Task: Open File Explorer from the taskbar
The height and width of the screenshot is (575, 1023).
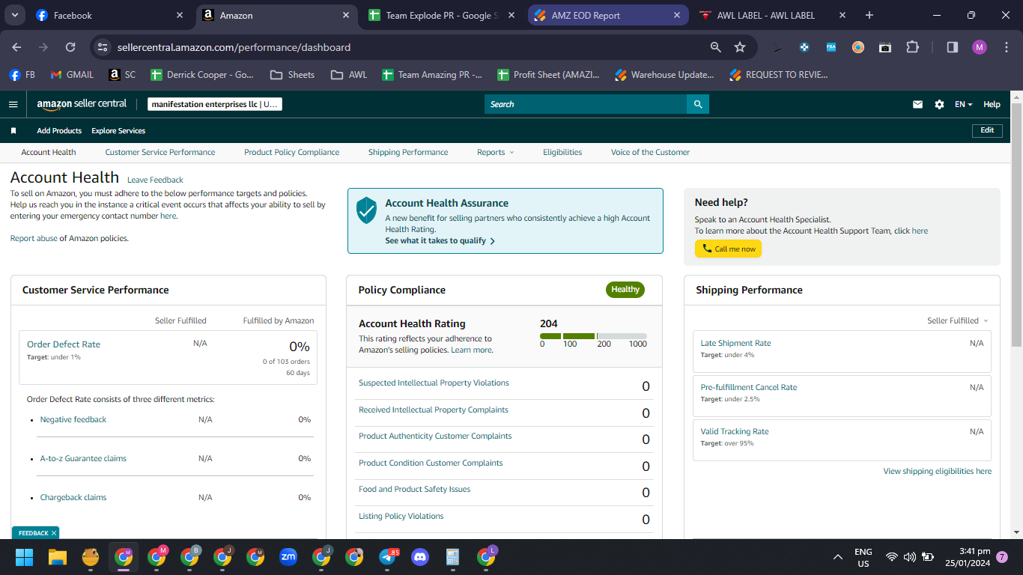Action: (x=58, y=557)
